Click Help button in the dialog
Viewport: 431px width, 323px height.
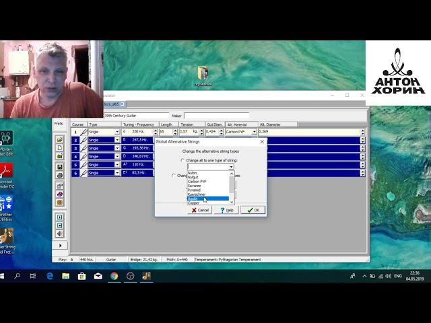(226, 210)
